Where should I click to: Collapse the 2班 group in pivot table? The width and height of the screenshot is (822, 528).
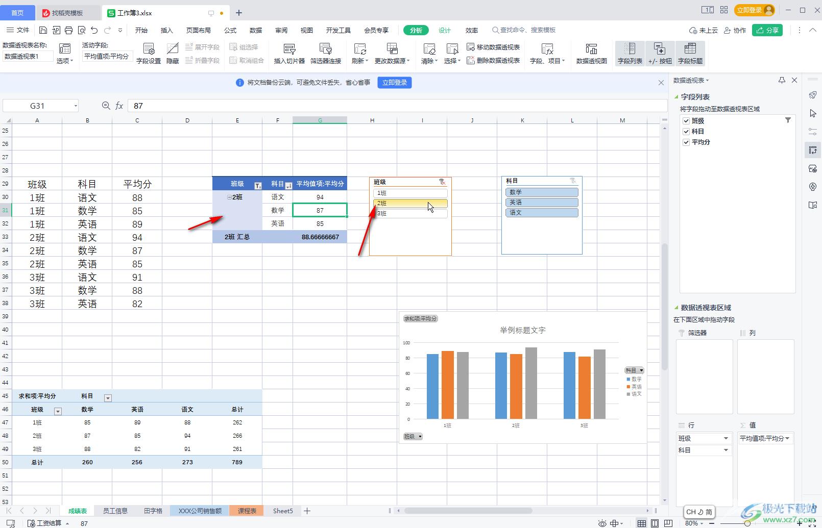(x=229, y=197)
